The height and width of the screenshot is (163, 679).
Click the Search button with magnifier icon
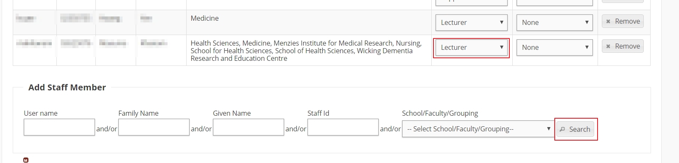click(x=576, y=129)
